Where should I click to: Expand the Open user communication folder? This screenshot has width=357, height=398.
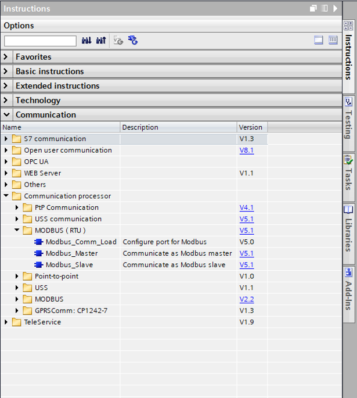click(6, 150)
